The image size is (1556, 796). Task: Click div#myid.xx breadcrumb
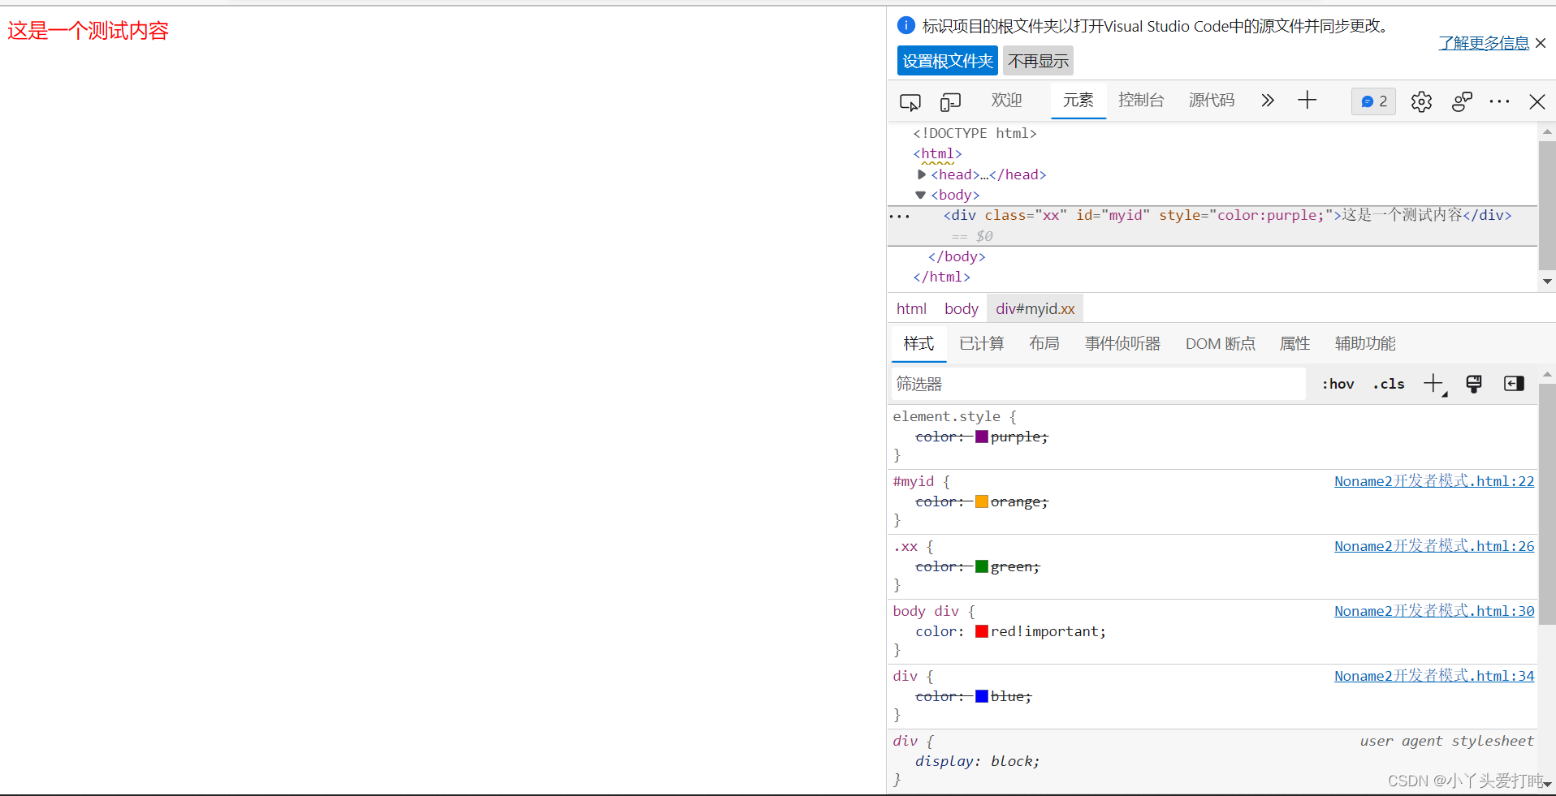tap(1035, 308)
